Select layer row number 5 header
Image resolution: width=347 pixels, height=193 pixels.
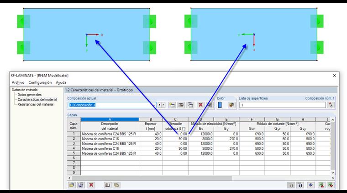(x=74, y=153)
